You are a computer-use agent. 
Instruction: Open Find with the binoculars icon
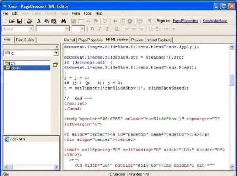pos(64,21)
